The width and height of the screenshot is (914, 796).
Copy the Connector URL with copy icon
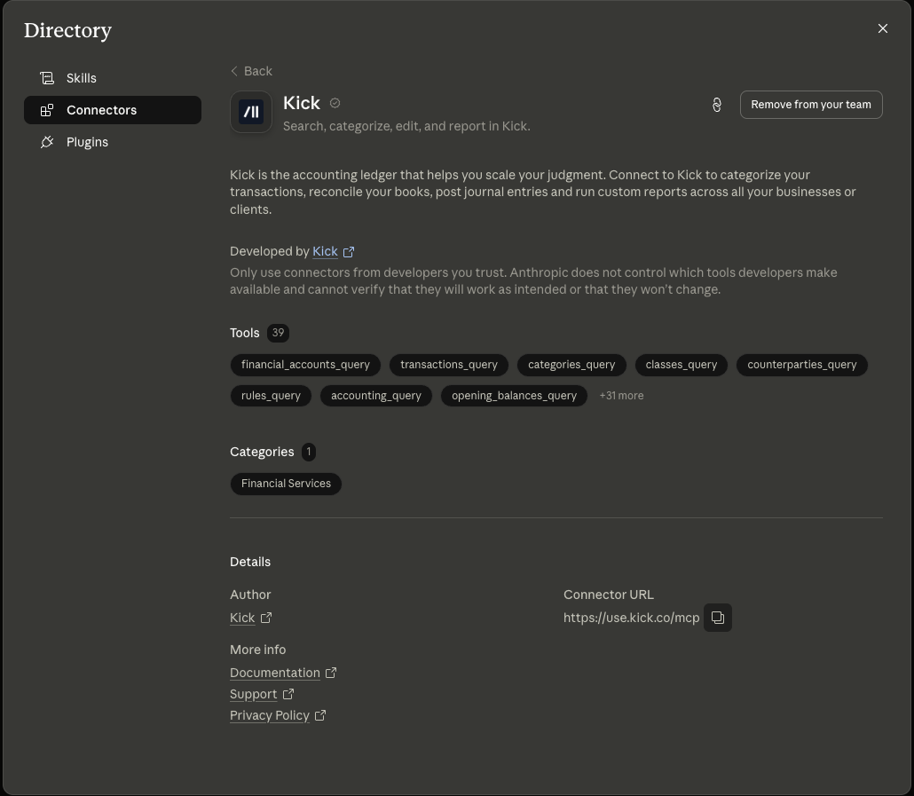click(718, 618)
